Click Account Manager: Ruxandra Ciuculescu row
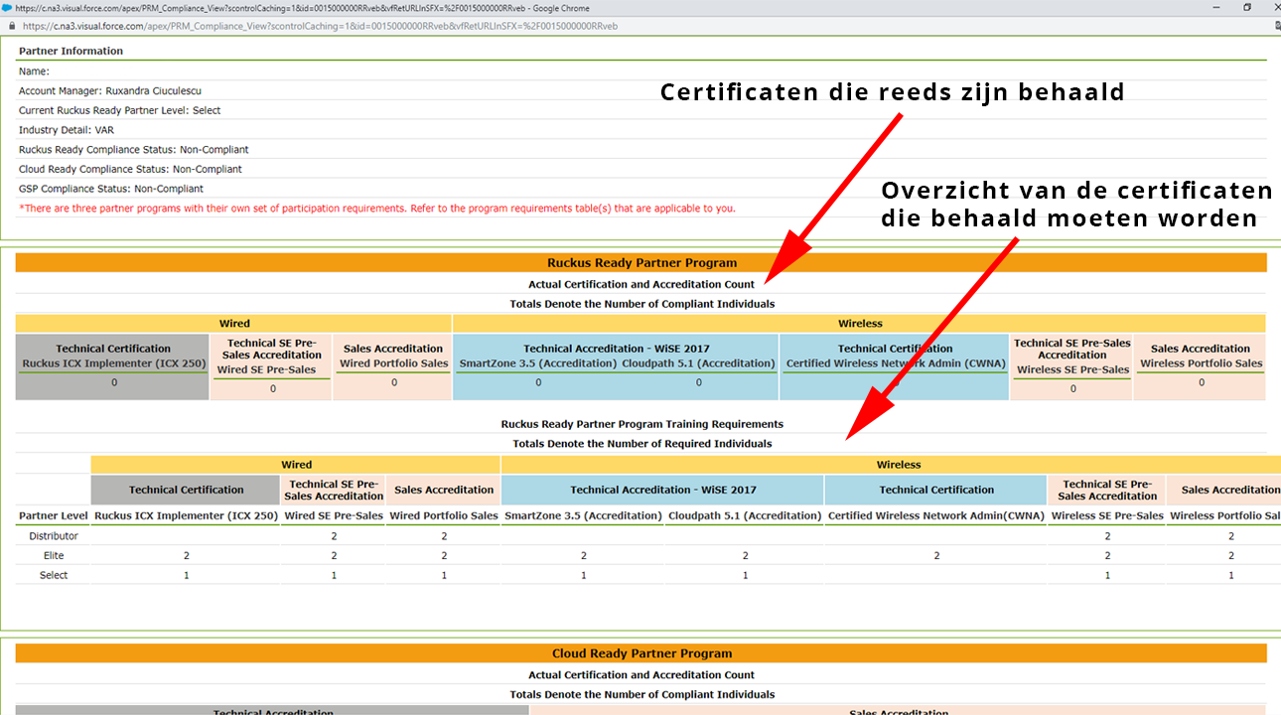Viewport: 1281px width, 715px height. pyautogui.click(x=641, y=90)
